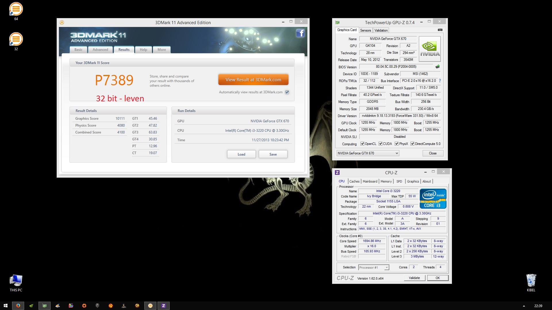
Task: Click GPU-Z screenshot camera icon
Action: (x=440, y=30)
